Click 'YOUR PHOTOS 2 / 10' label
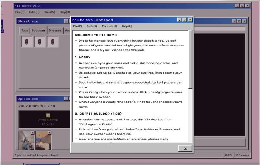Viewport: 260px width, 165px height. tap(37, 106)
